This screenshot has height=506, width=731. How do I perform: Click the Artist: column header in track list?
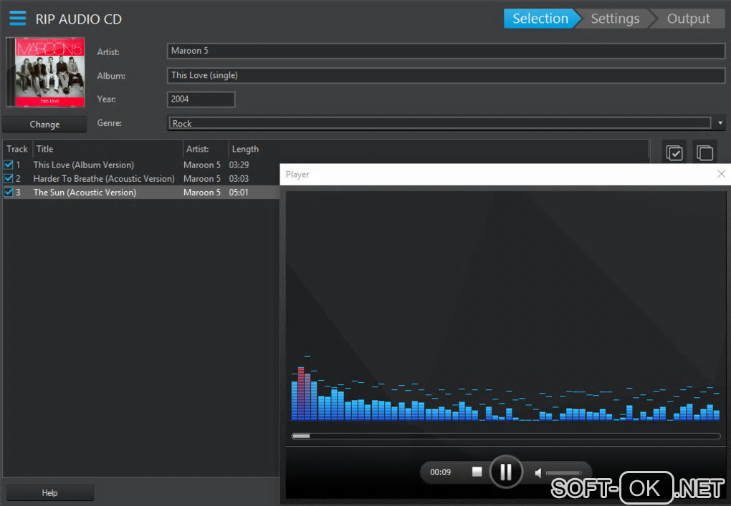pyautogui.click(x=206, y=149)
